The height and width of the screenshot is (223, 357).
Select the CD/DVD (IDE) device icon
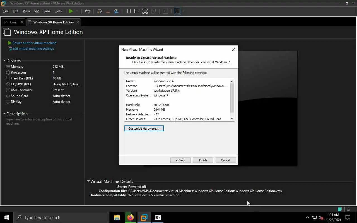click(x=8, y=84)
